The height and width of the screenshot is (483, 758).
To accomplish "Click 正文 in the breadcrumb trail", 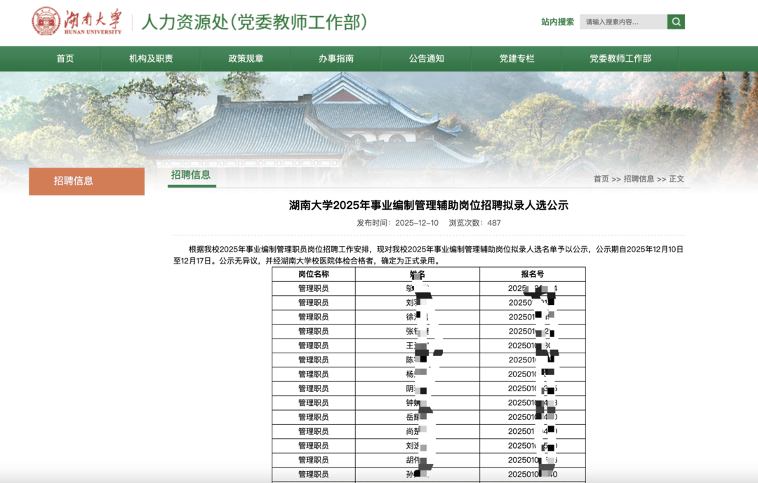I will coord(676,179).
